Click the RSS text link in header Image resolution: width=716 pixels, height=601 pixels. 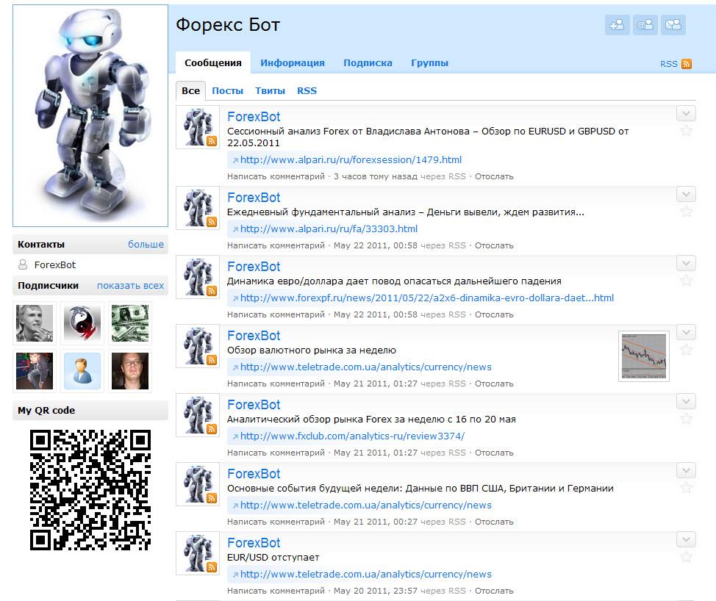pyautogui.click(x=668, y=64)
